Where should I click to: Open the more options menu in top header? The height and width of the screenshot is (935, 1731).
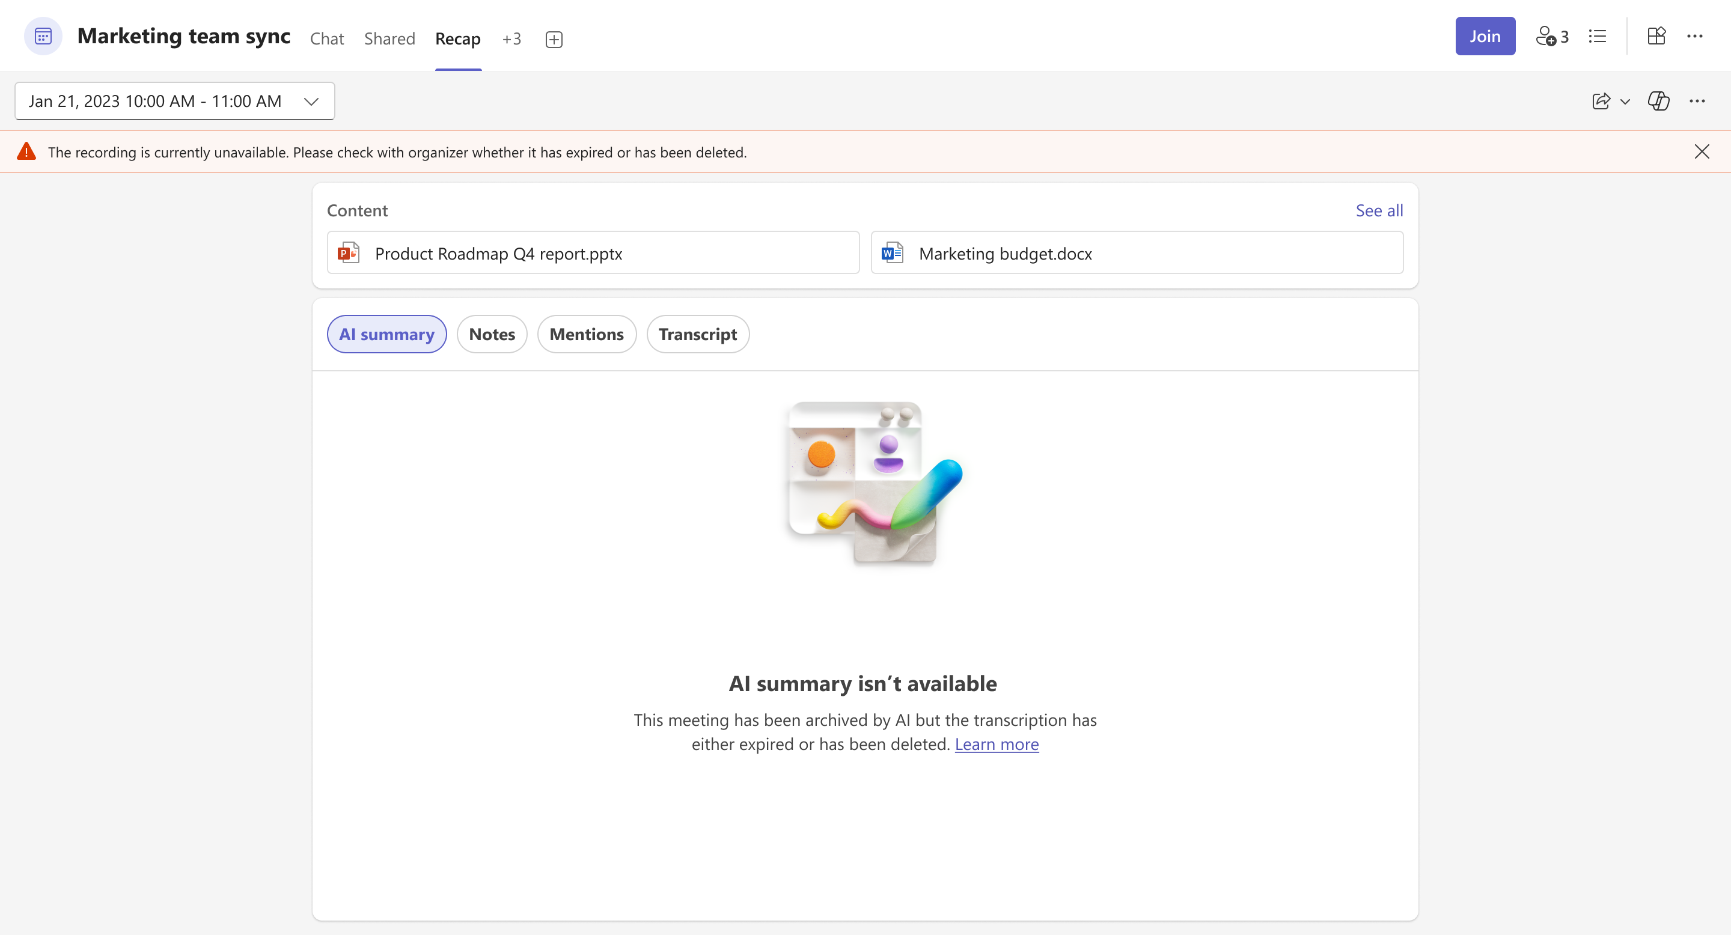point(1695,36)
